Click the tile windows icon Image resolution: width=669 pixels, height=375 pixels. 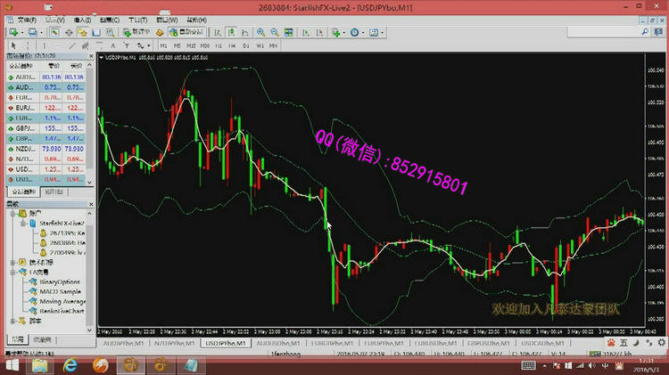pyautogui.click(x=288, y=32)
